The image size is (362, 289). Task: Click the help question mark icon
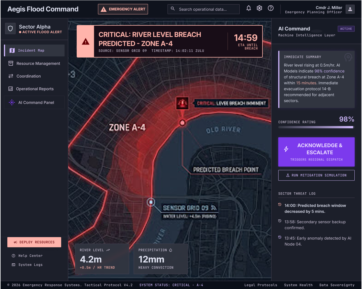click(x=271, y=8)
